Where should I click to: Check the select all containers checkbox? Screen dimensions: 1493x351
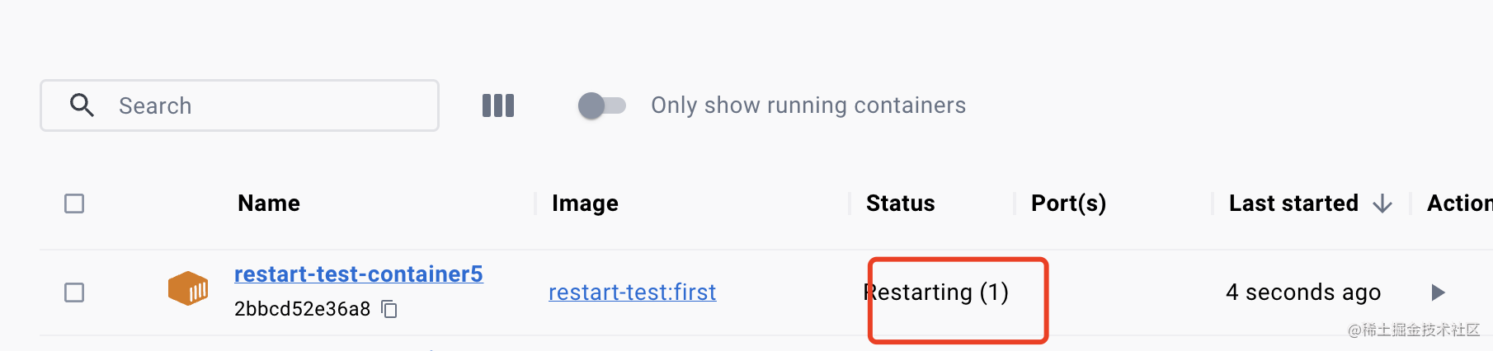[x=74, y=204]
